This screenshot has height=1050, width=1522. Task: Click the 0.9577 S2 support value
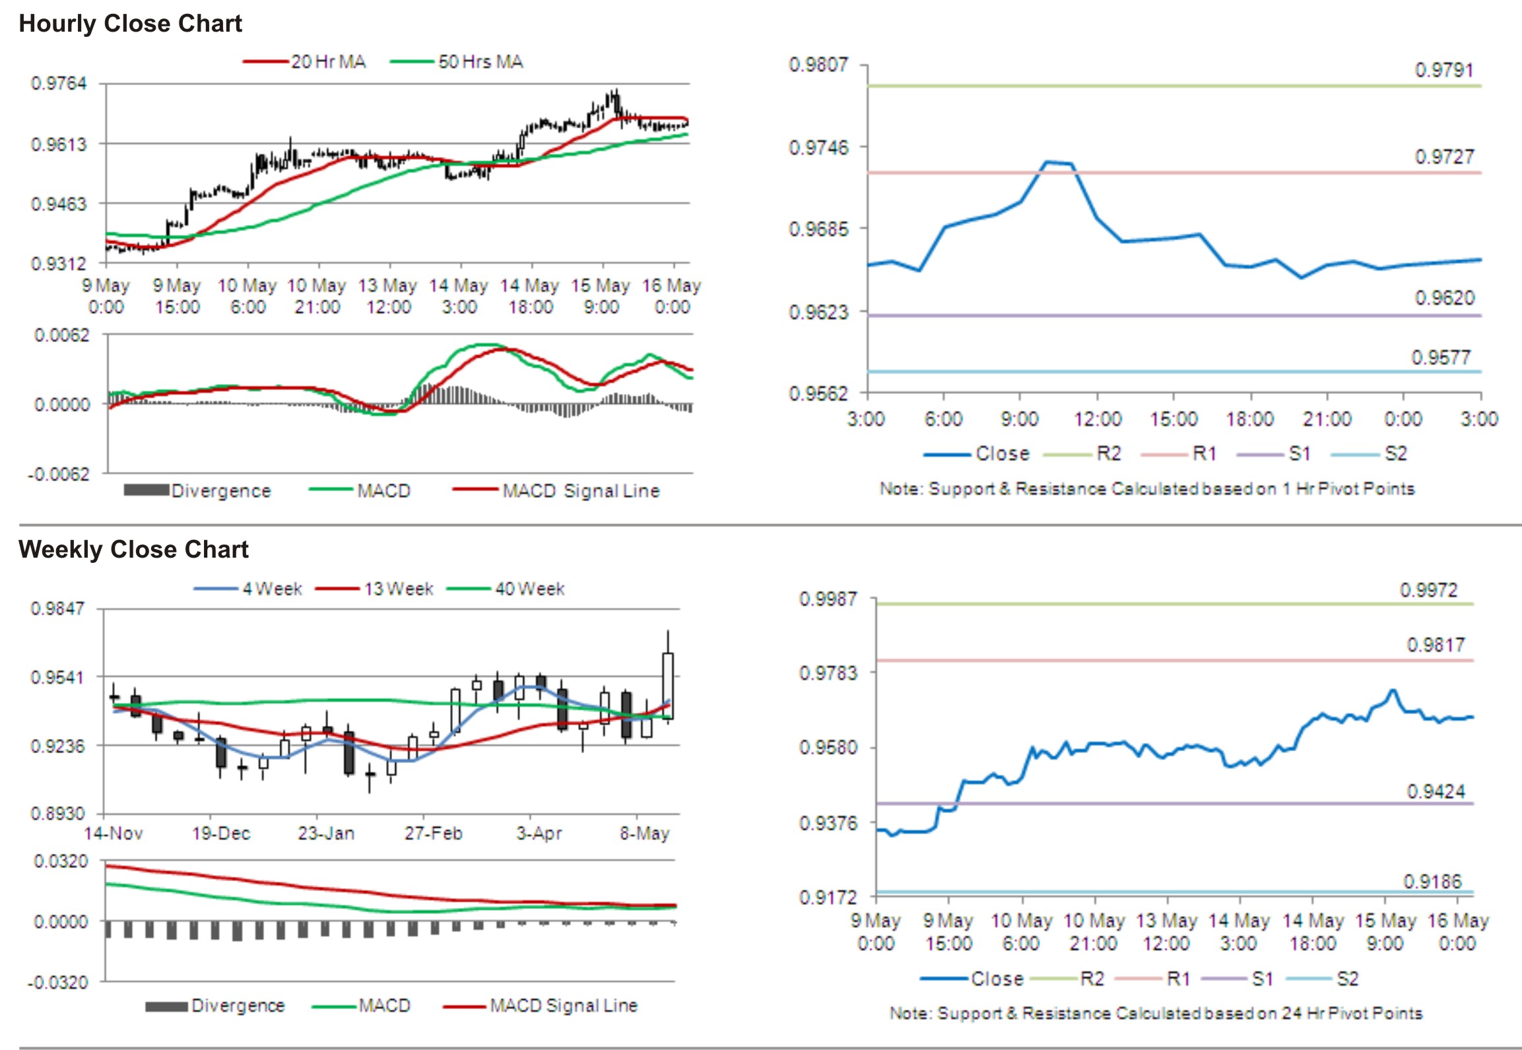(1441, 358)
